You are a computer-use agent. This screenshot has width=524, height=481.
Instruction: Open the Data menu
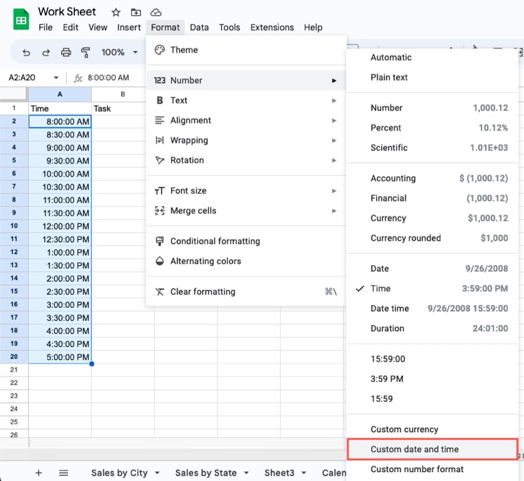coord(199,27)
